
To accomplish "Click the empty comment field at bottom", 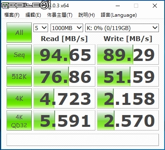I will coord(83,140).
